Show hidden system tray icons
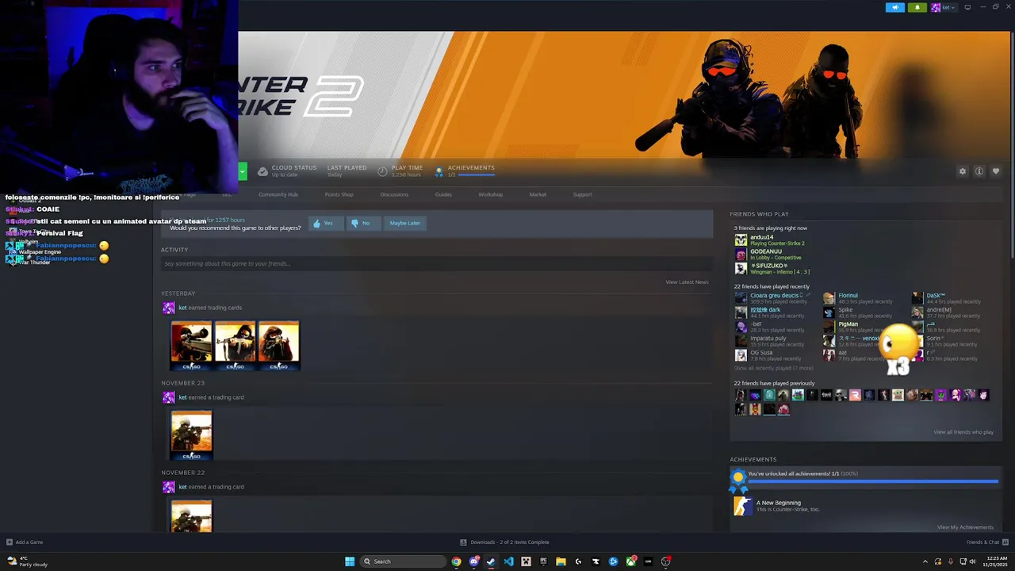Screen dimensions: 1015x571 click(x=925, y=561)
